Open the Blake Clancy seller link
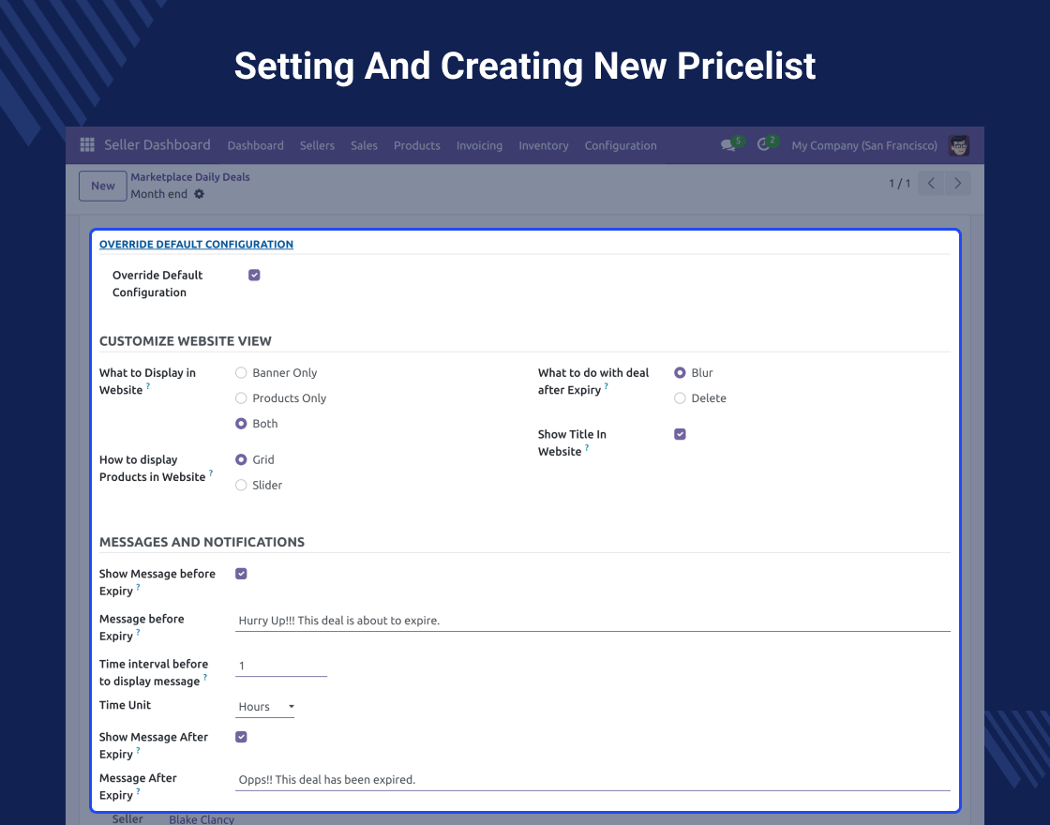Viewport: 1050px width, 825px height. coord(202,819)
